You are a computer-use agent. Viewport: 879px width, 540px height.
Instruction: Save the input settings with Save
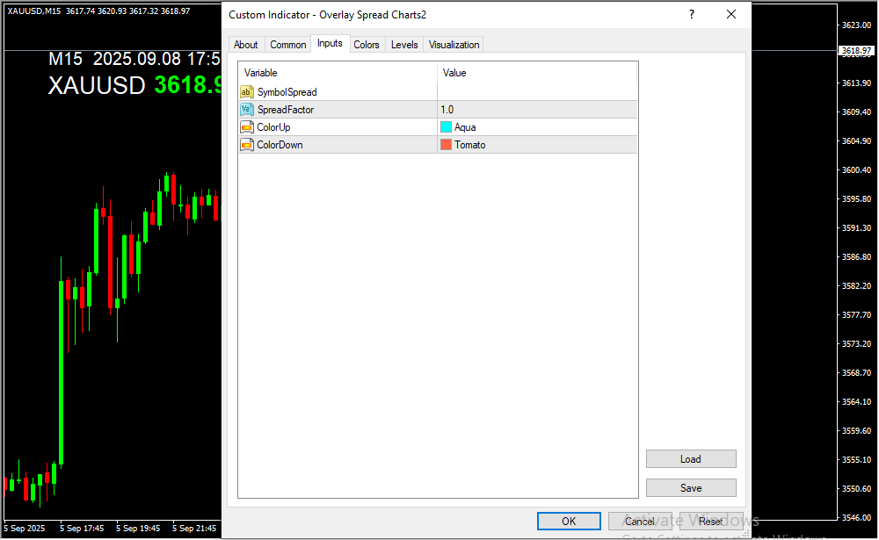coord(691,488)
